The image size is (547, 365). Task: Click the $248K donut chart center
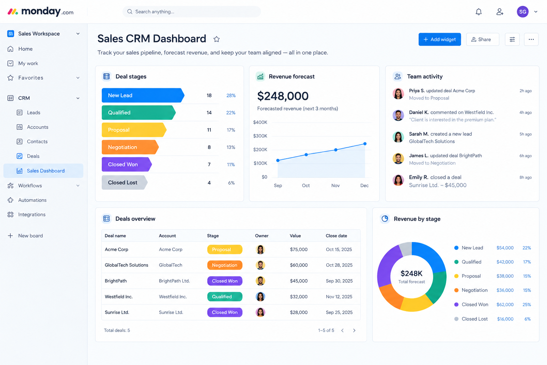411,277
